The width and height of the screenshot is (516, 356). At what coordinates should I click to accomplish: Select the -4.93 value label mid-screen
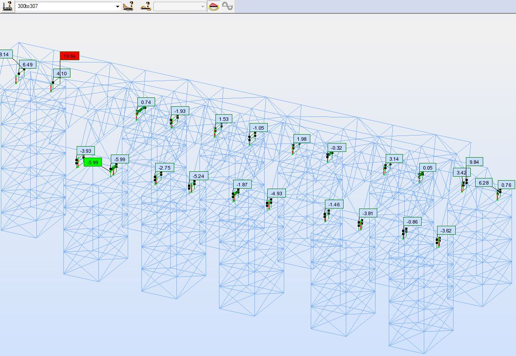[x=276, y=193]
